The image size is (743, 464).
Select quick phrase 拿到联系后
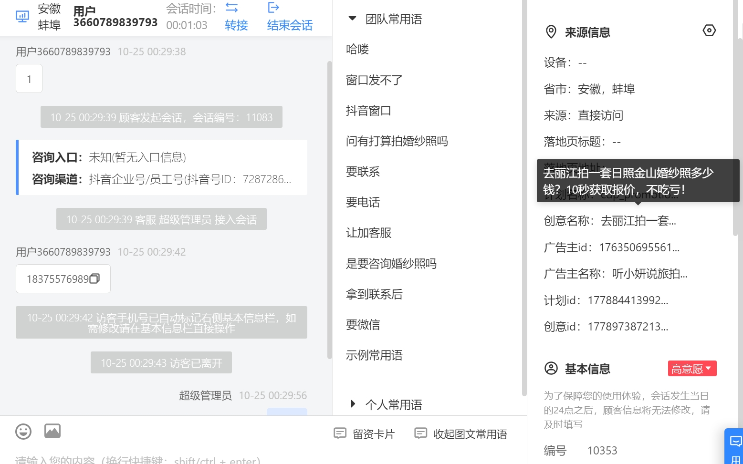pos(374,294)
